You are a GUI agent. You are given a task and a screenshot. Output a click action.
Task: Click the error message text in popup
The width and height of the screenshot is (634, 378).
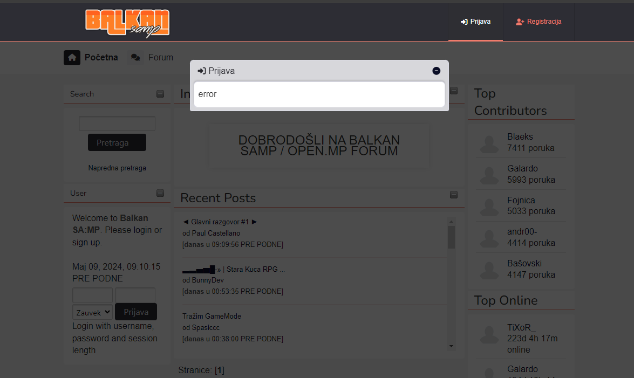pyautogui.click(x=207, y=94)
